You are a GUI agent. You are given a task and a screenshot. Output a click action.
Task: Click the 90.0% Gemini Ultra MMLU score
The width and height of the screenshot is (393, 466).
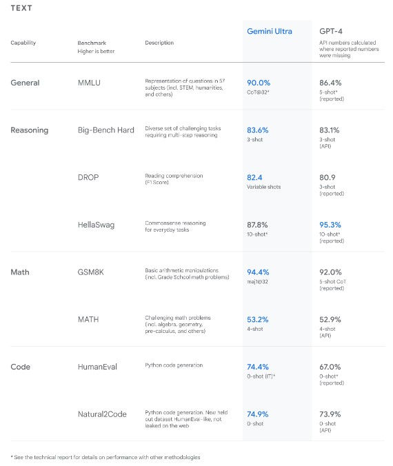259,83
